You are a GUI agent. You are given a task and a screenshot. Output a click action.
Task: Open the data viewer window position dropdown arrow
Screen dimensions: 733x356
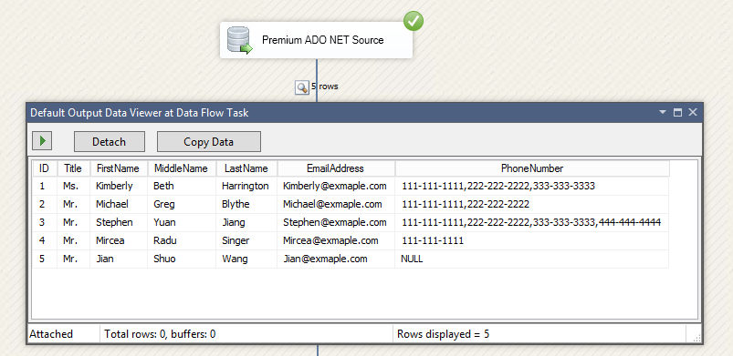tap(663, 113)
